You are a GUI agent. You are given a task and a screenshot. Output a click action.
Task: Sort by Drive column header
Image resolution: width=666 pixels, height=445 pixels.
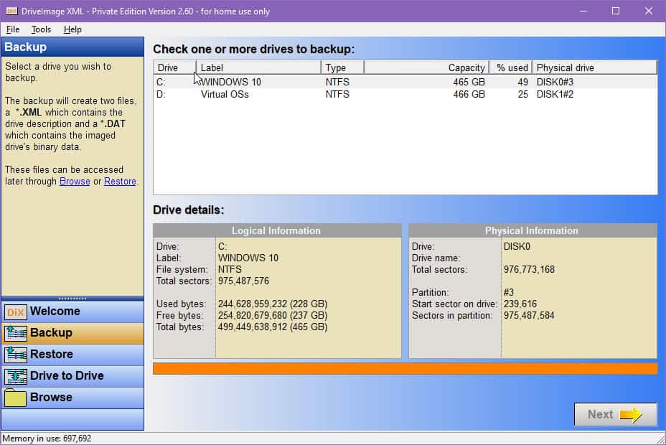pos(174,67)
